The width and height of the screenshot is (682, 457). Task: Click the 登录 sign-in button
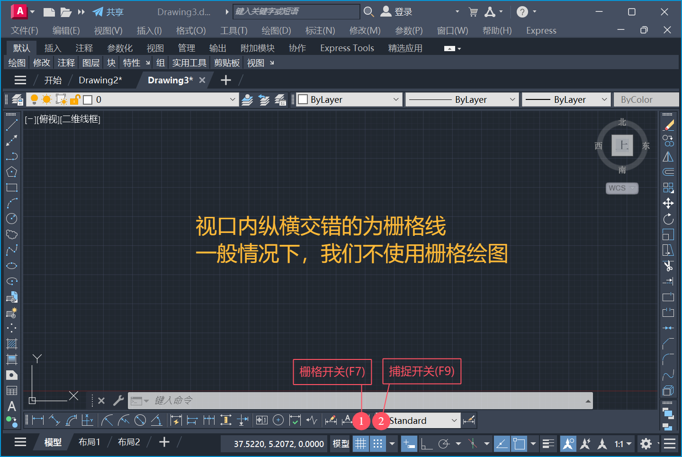click(x=397, y=11)
